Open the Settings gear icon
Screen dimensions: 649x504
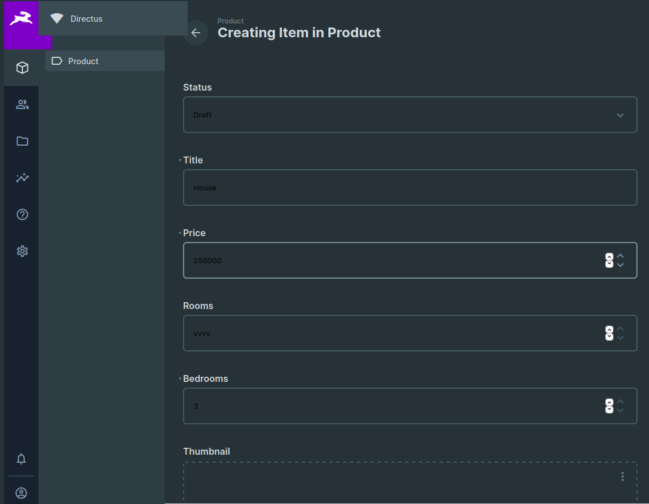[x=21, y=251]
